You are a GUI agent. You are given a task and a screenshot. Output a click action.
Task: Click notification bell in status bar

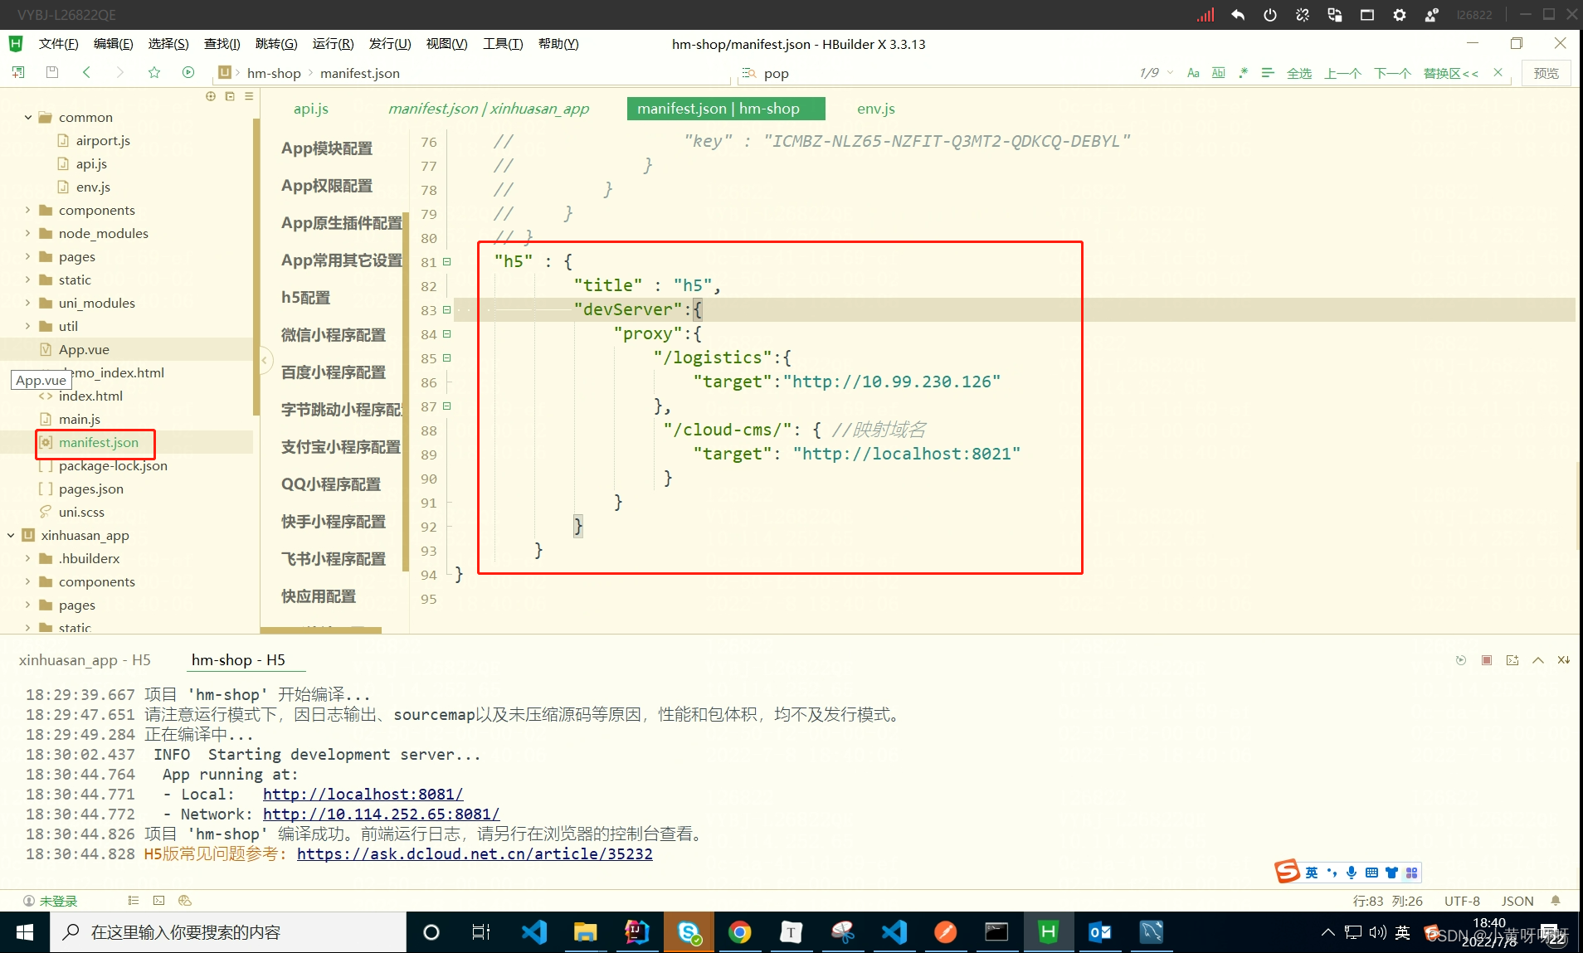click(1556, 901)
